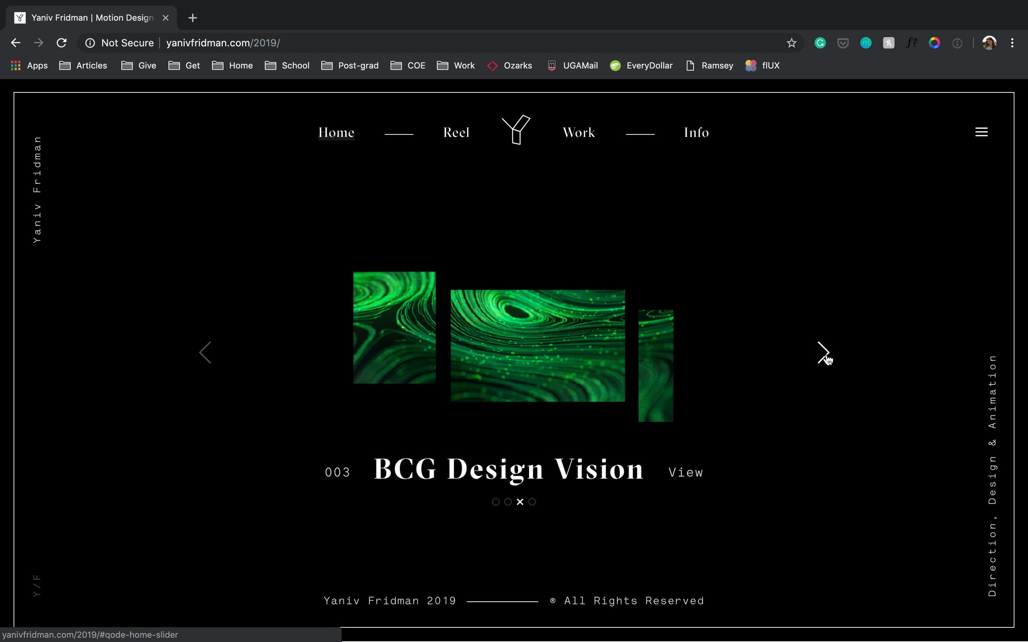This screenshot has width=1028, height=642.
Task: Click the View link for BCG Design Vision
Action: click(x=686, y=472)
